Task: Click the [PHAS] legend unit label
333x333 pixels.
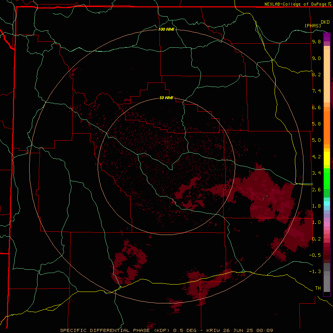Action: point(313,26)
